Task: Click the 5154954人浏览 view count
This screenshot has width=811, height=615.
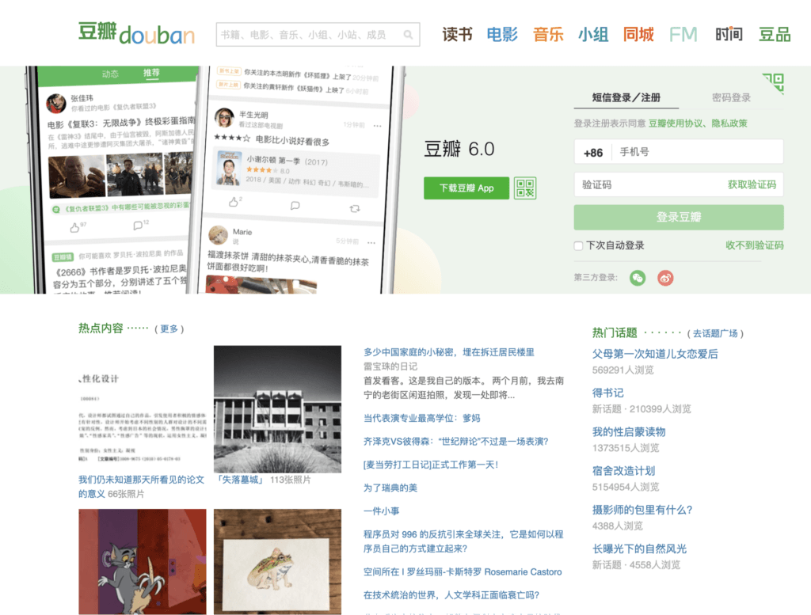Action: click(626, 487)
